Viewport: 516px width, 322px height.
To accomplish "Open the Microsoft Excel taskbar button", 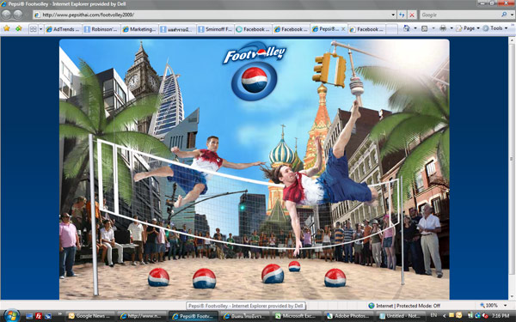I will pos(296,316).
